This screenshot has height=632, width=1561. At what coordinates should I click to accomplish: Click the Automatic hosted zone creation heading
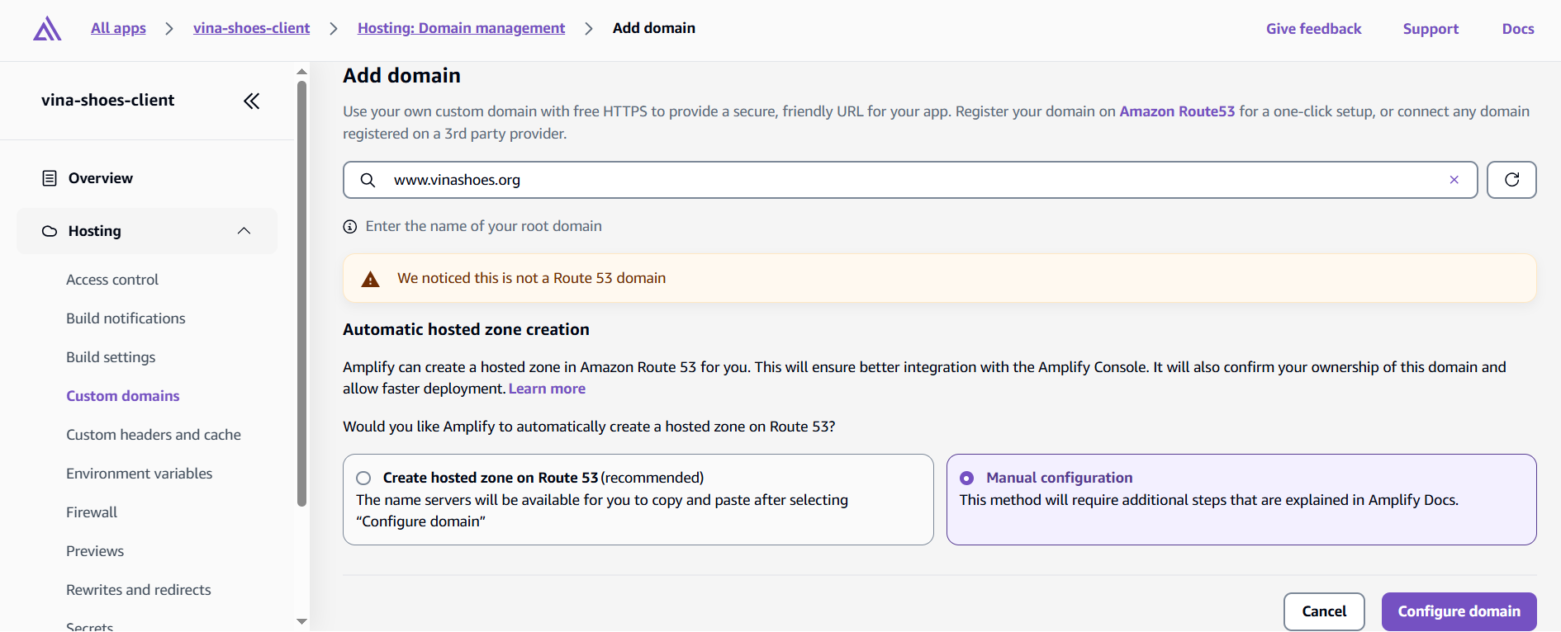click(x=466, y=330)
